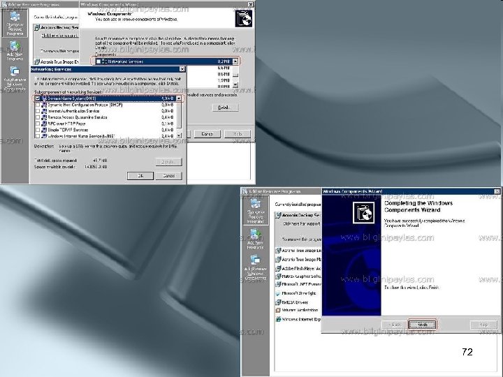Image resolution: width=503 pixels, height=377 pixels.
Task: Check the Dynamic Host Configuration Protocol (DHCP) box
Action: [x=38, y=105]
